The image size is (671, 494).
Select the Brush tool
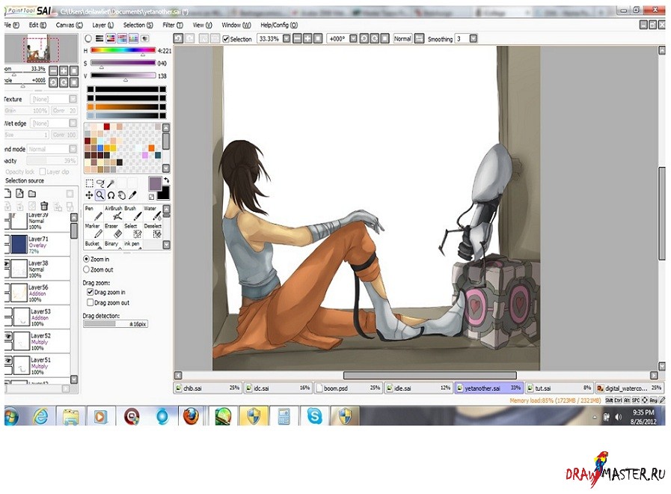tap(132, 213)
